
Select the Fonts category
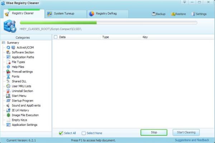(x=15, y=77)
